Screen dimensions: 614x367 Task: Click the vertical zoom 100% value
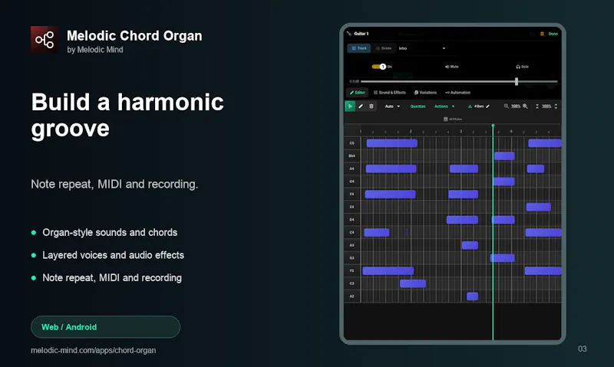point(546,106)
